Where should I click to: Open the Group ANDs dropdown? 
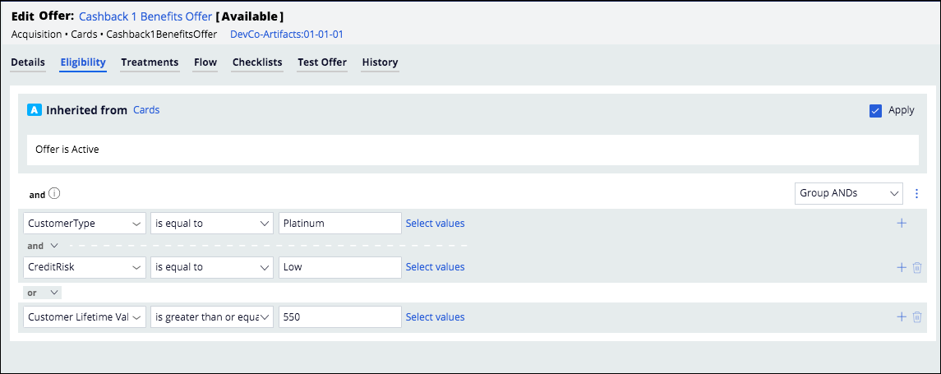click(849, 193)
